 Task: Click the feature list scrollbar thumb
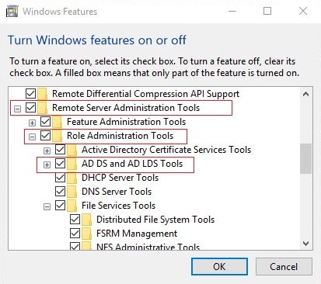(x=305, y=158)
